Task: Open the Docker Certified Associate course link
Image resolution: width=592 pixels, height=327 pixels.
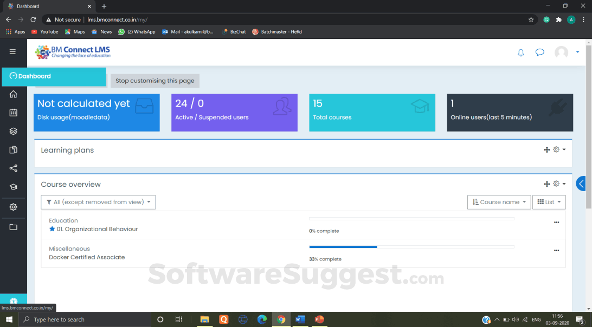Action: 87,257
